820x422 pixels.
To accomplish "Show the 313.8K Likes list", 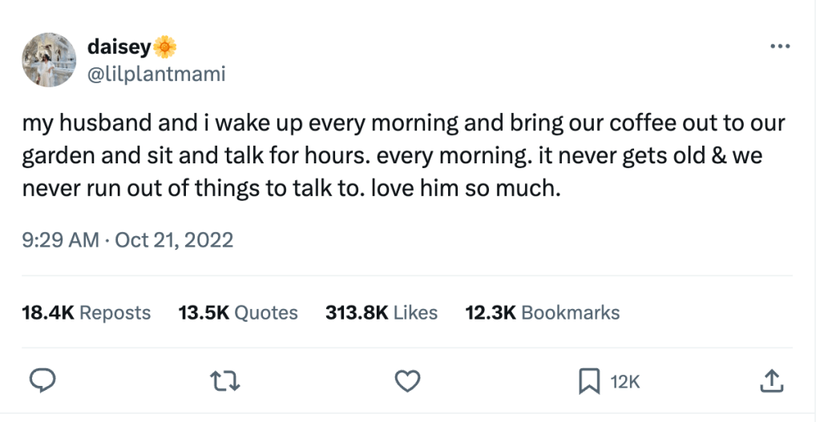I will [x=381, y=312].
